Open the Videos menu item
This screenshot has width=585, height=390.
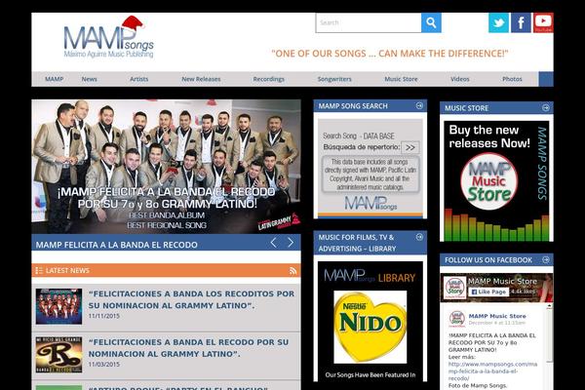click(460, 79)
